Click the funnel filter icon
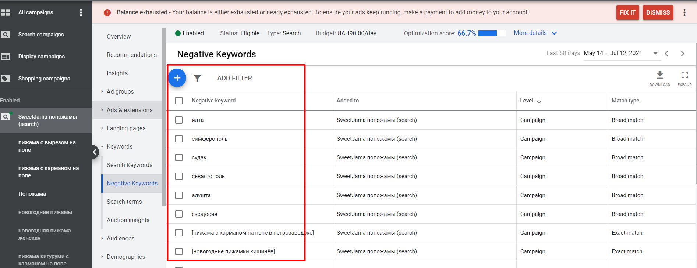Viewport: 697px width, 268px height. 197,78
